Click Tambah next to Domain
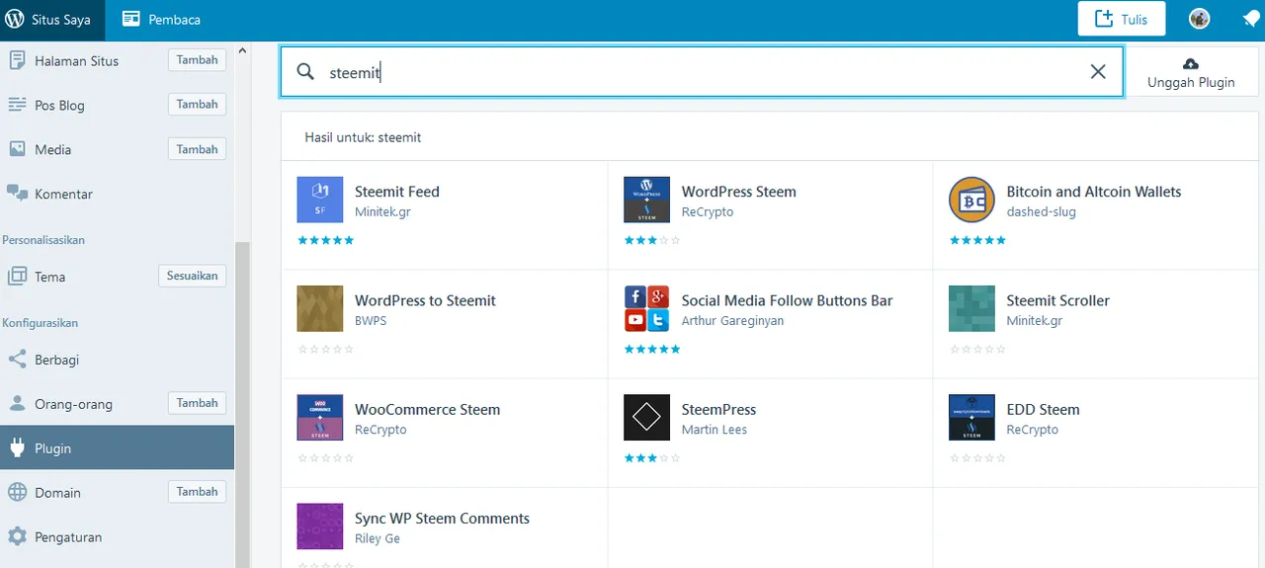1265x568 pixels. click(x=197, y=491)
